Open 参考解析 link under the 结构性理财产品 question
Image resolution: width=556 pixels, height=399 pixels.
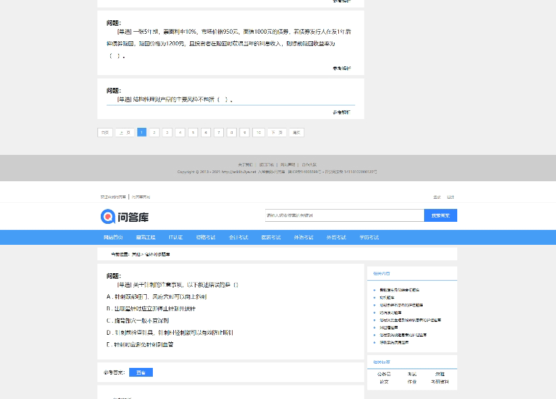(342, 112)
